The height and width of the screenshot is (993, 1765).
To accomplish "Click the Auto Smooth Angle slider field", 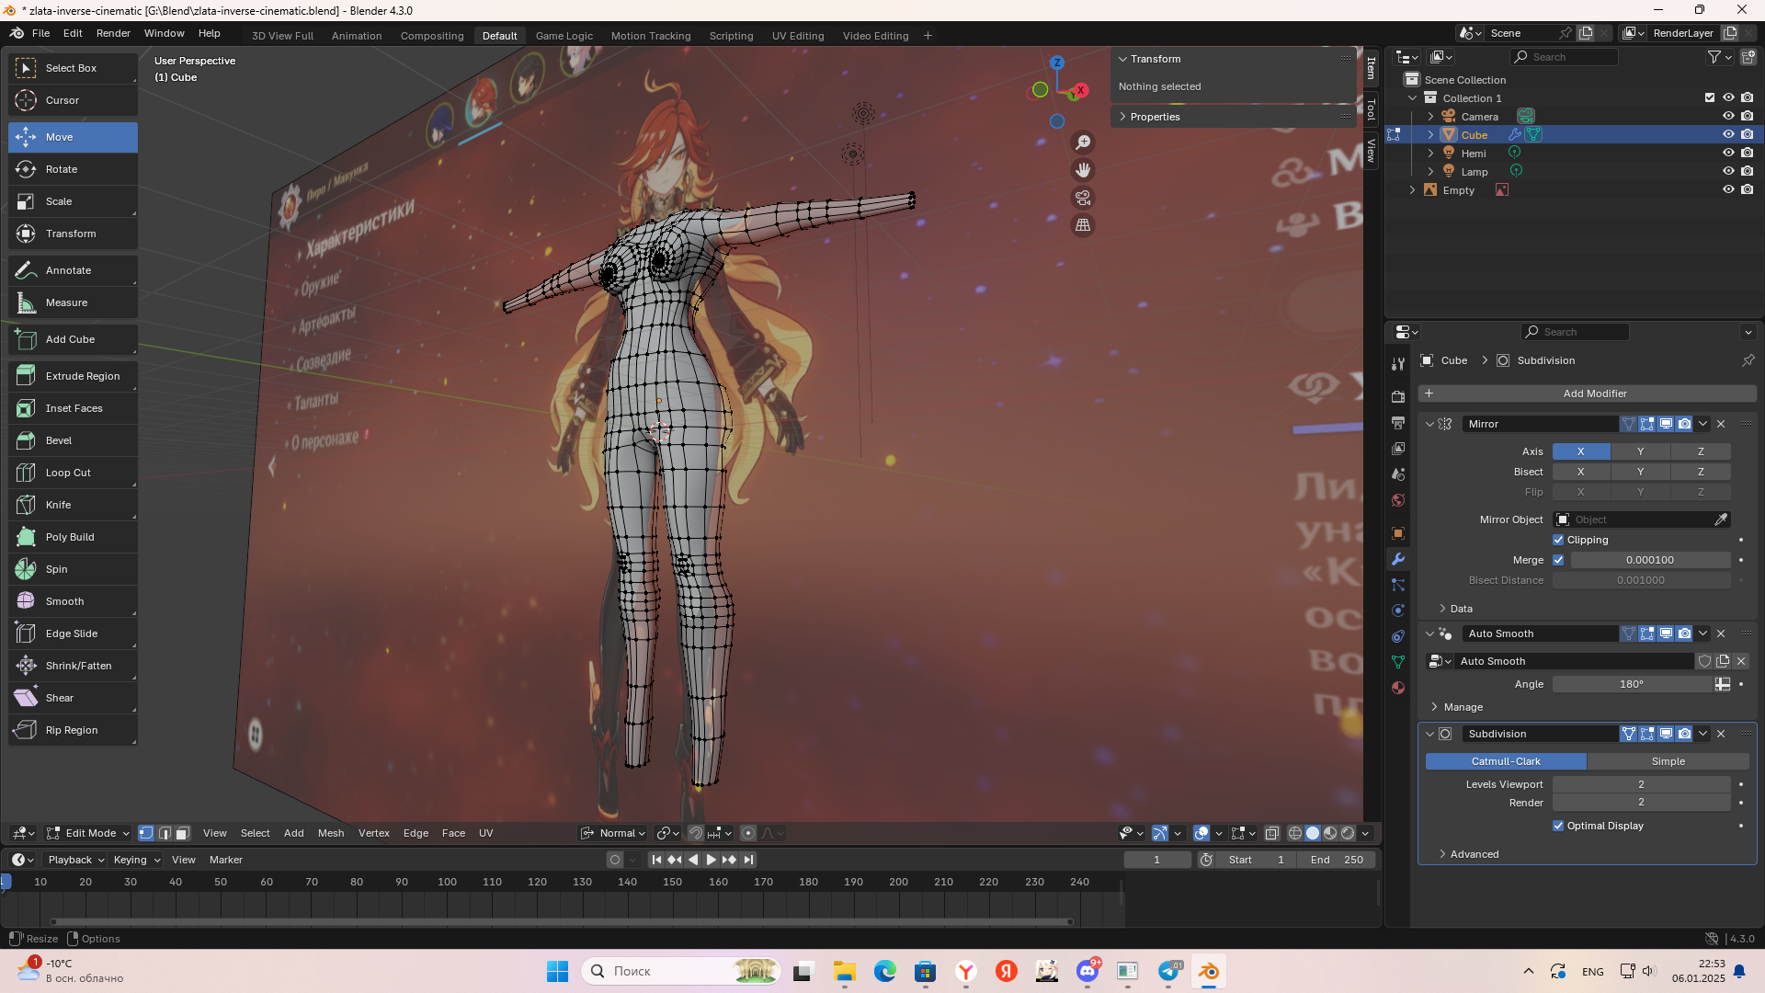I will [x=1631, y=684].
